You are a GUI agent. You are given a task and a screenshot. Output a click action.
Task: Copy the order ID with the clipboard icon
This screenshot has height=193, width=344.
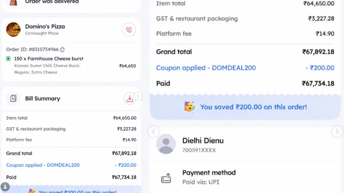63,50
